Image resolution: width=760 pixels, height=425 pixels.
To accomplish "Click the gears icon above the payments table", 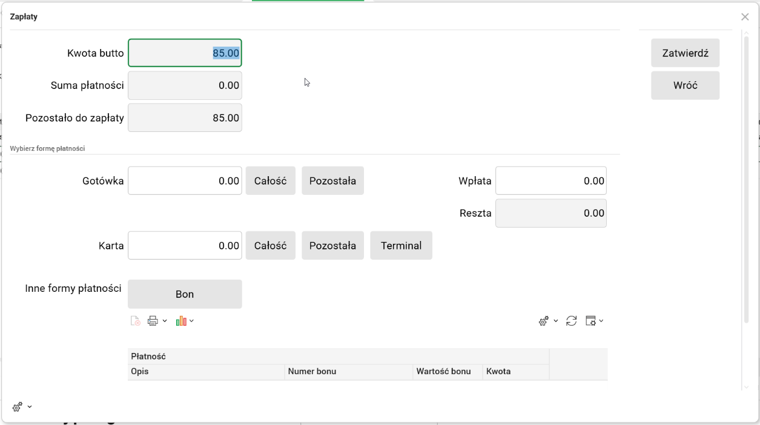I will pos(544,321).
